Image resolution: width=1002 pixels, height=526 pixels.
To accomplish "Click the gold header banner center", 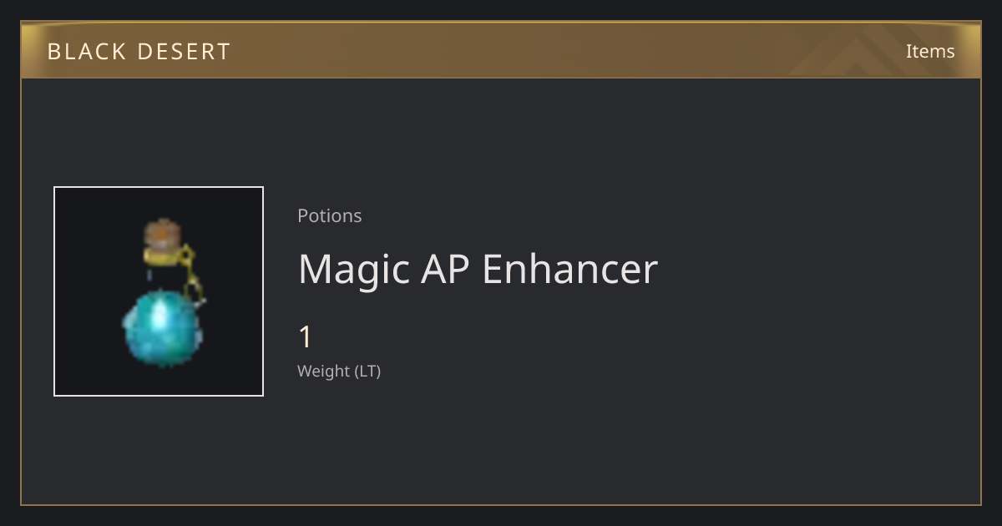I will coord(501,50).
